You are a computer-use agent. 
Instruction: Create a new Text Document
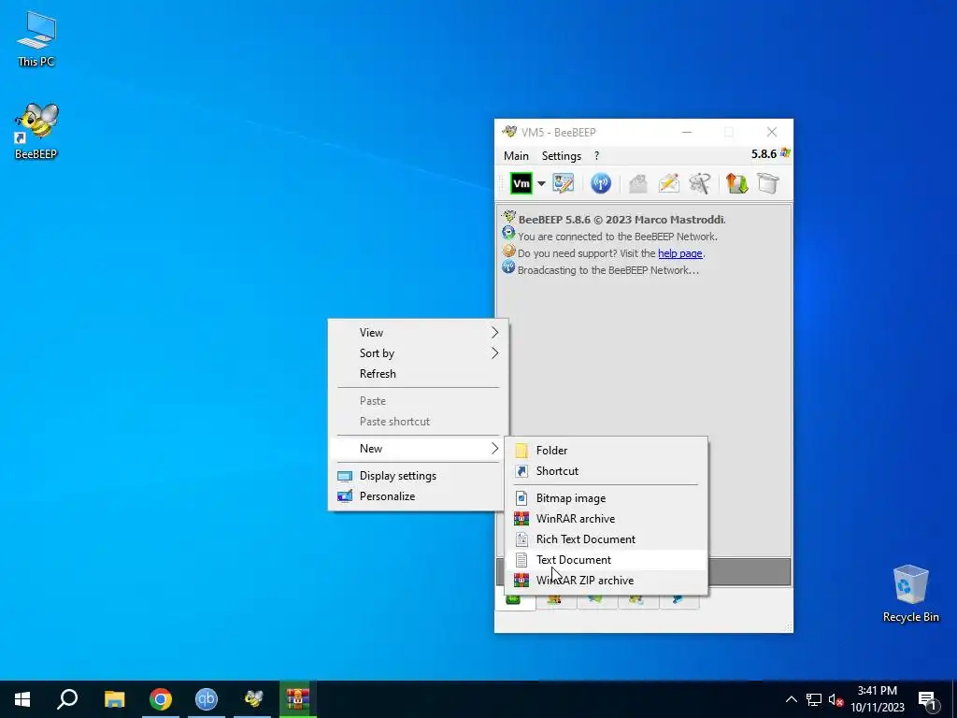[606, 560]
